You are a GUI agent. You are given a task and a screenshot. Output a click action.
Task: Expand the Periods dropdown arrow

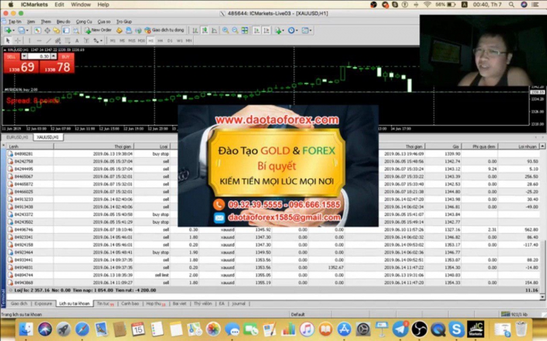tap(297, 30)
